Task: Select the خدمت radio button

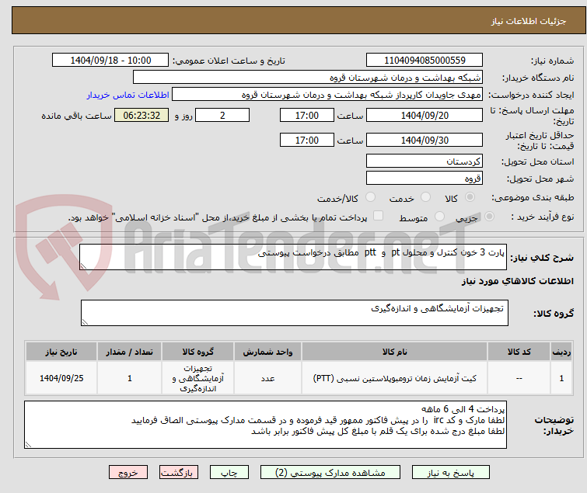Action: click(425, 197)
